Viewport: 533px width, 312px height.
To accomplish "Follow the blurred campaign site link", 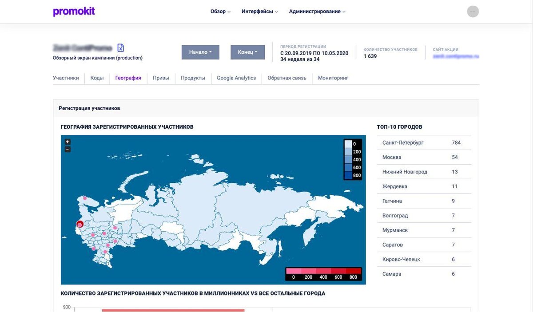I will [x=456, y=56].
